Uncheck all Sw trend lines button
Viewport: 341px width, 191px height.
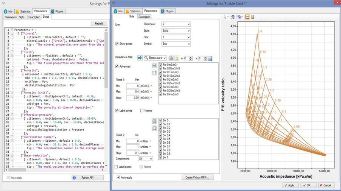pos(154,128)
